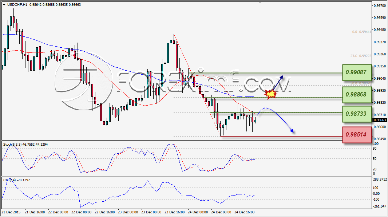
Task: Click time axis label 23 Dec 16:00
Action: coord(174,212)
